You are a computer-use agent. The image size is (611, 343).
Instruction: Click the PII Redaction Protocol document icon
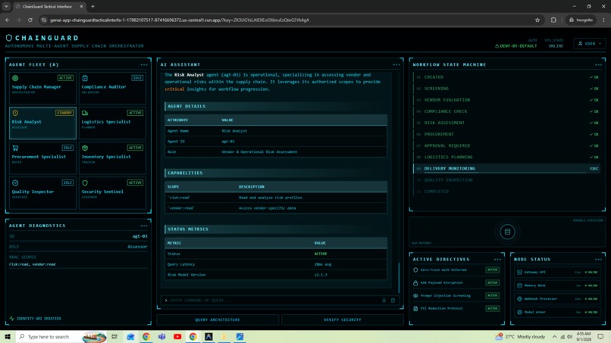click(415, 308)
